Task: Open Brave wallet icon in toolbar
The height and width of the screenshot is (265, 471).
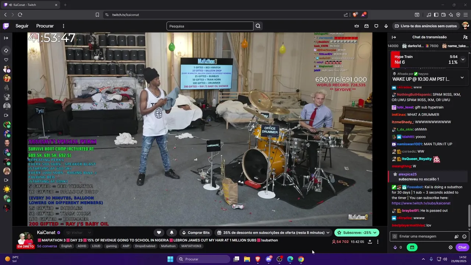Action: [443, 15]
